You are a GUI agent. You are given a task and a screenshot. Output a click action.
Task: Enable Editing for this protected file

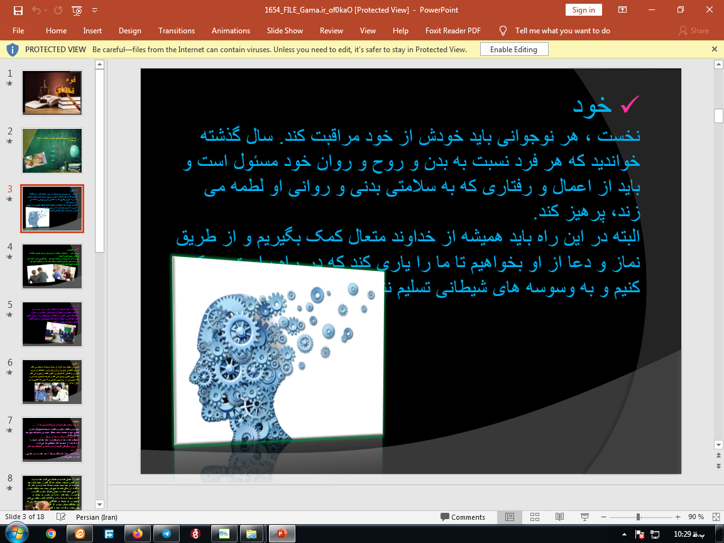(513, 48)
